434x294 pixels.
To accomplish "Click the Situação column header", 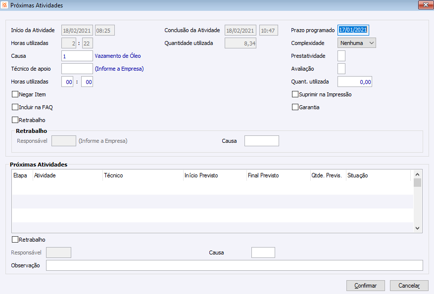I will point(379,175).
